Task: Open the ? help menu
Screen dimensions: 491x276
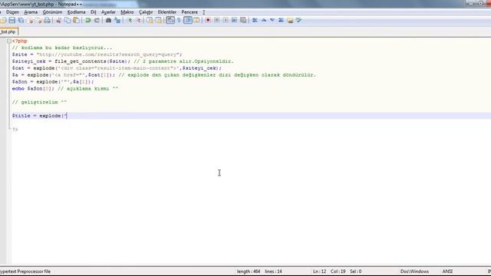Action: click(204, 12)
